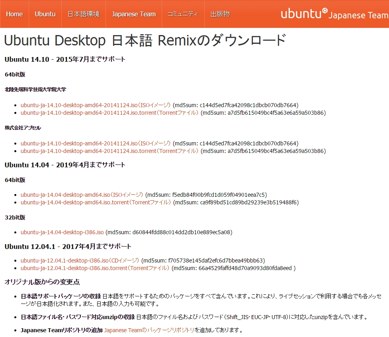Click the 日本語ファイル名・パスワード対応unzipの収録 bold text
This screenshot has height=337, width=389.
(78, 317)
